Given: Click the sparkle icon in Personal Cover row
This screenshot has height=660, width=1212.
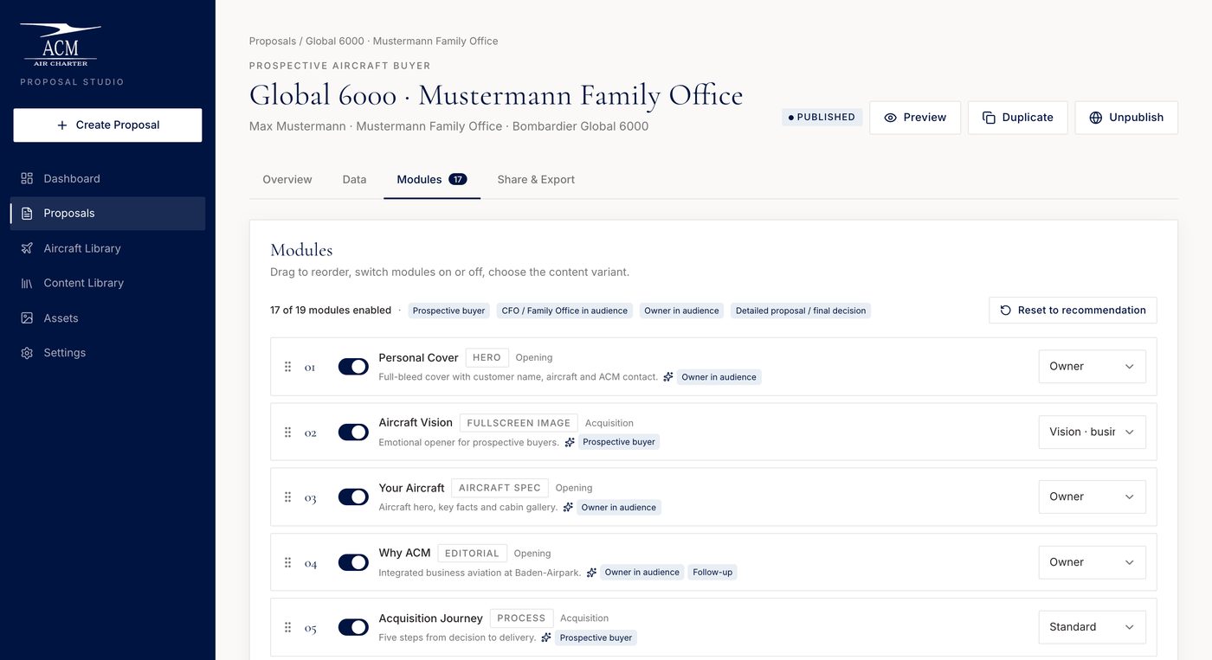Looking at the screenshot, I should click(x=668, y=377).
